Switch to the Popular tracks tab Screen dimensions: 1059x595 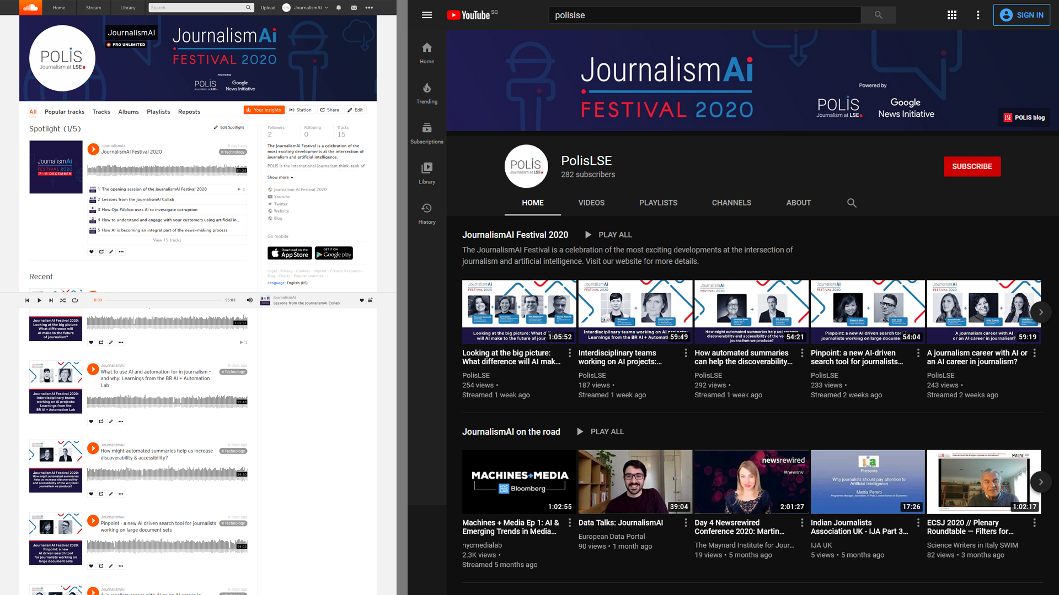coord(65,112)
